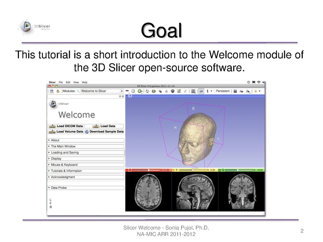
Task: Enable the Persistent checkbox
Action: (214, 91)
